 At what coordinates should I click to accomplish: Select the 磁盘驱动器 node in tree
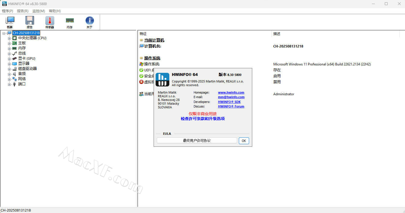(27, 69)
